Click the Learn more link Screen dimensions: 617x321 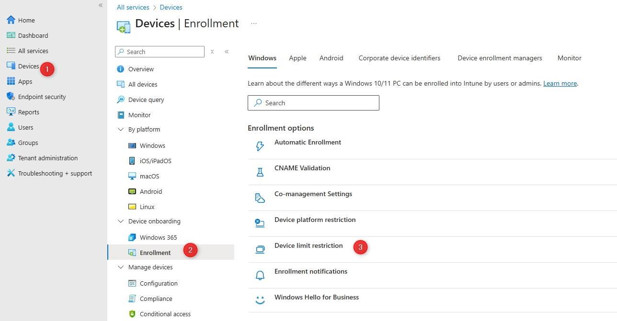560,83
